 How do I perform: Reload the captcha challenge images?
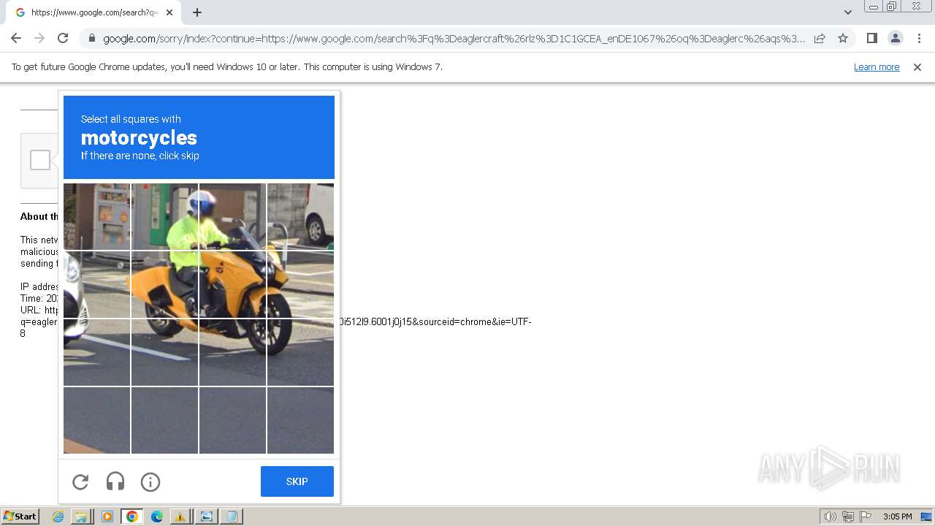(x=80, y=482)
